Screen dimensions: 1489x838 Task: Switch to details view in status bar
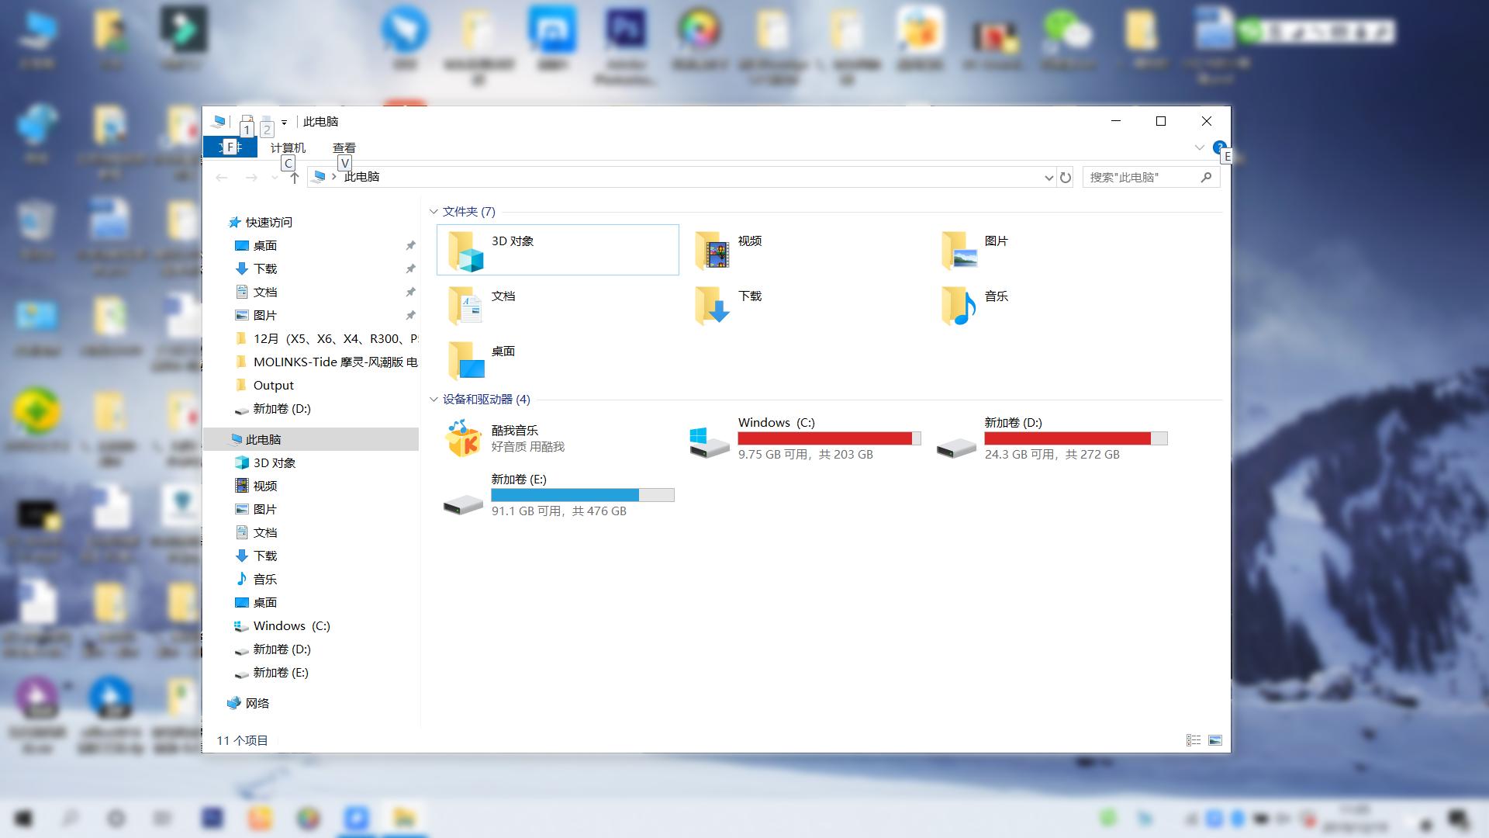1194,740
